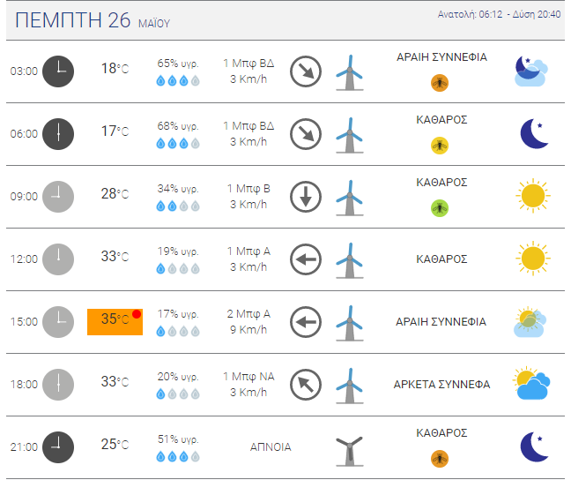Click the cloudy sun icon at 18:00
Screen dimensions: 571x480
[532, 384]
